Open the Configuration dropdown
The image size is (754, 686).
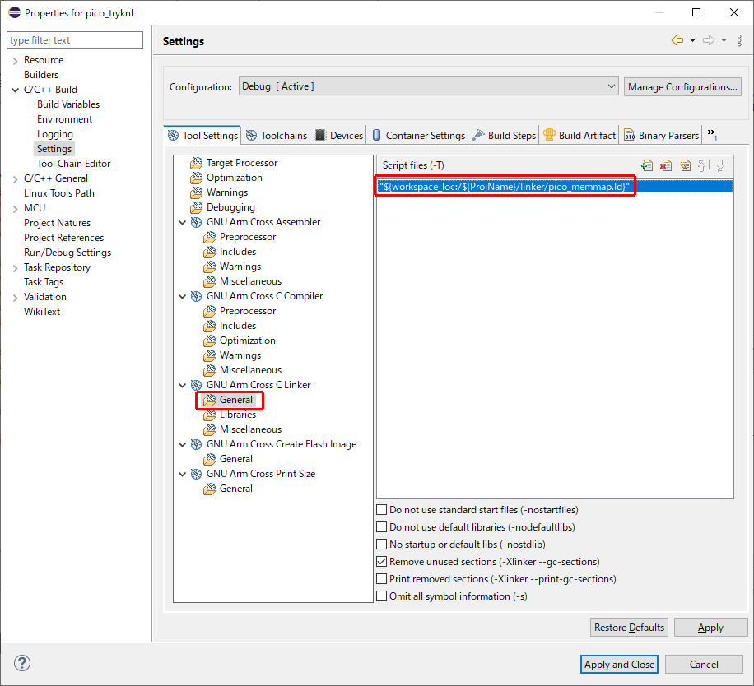[428, 86]
